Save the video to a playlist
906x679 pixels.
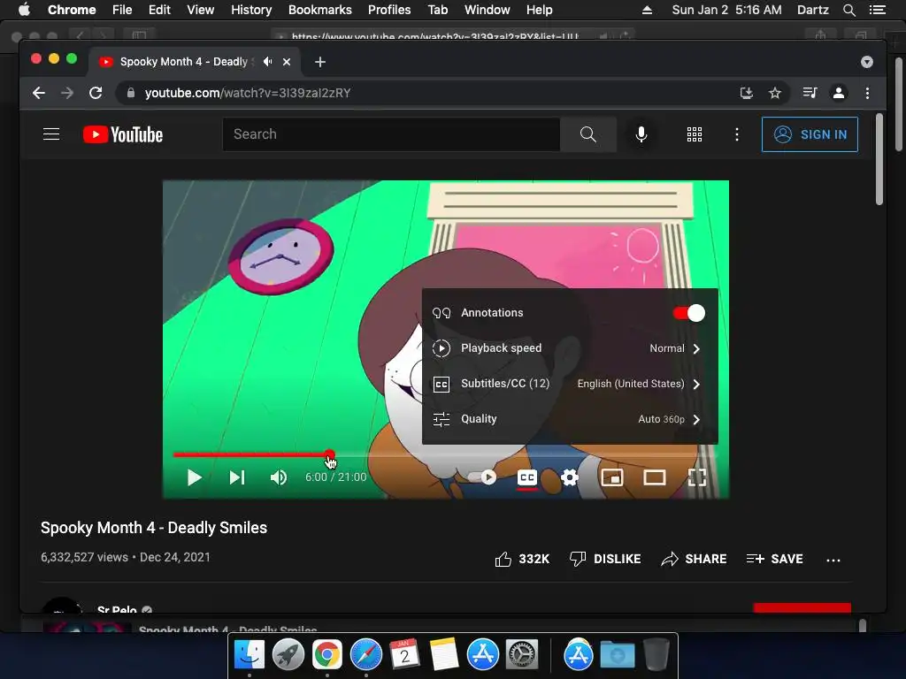pyautogui.click(x=774, y=559)
